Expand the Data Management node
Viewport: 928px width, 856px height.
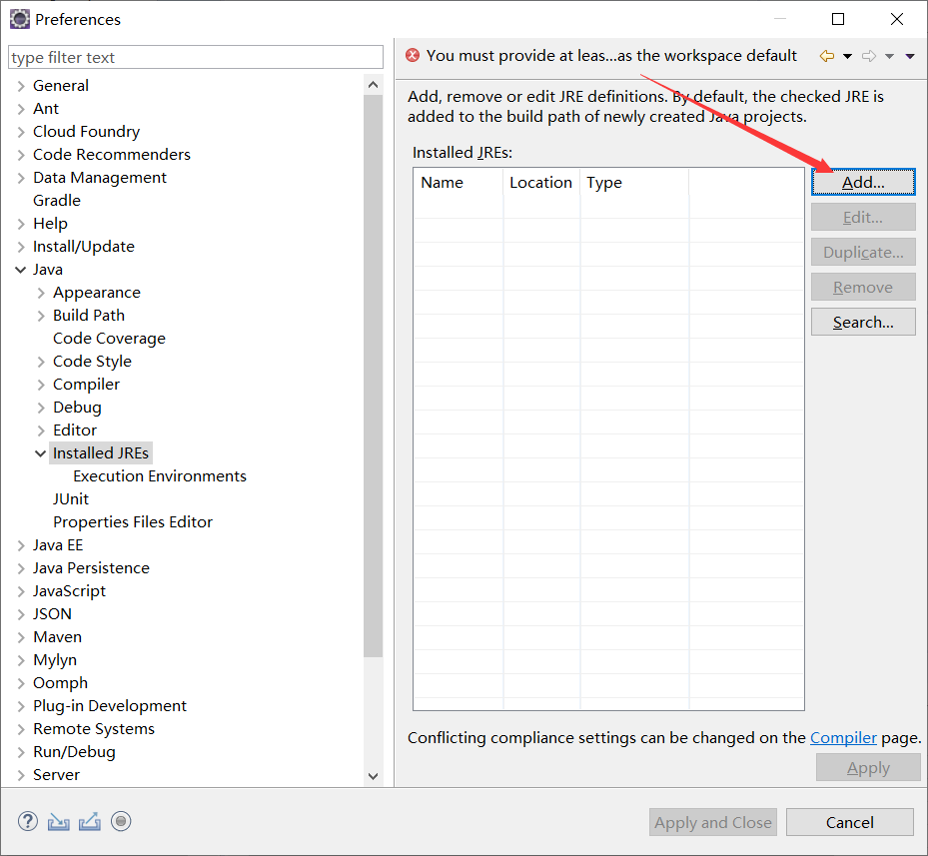(21, 178)
